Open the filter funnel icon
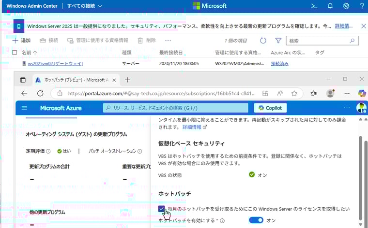The width and height of the screenshot is (368, 228). (x=278, y=41)
